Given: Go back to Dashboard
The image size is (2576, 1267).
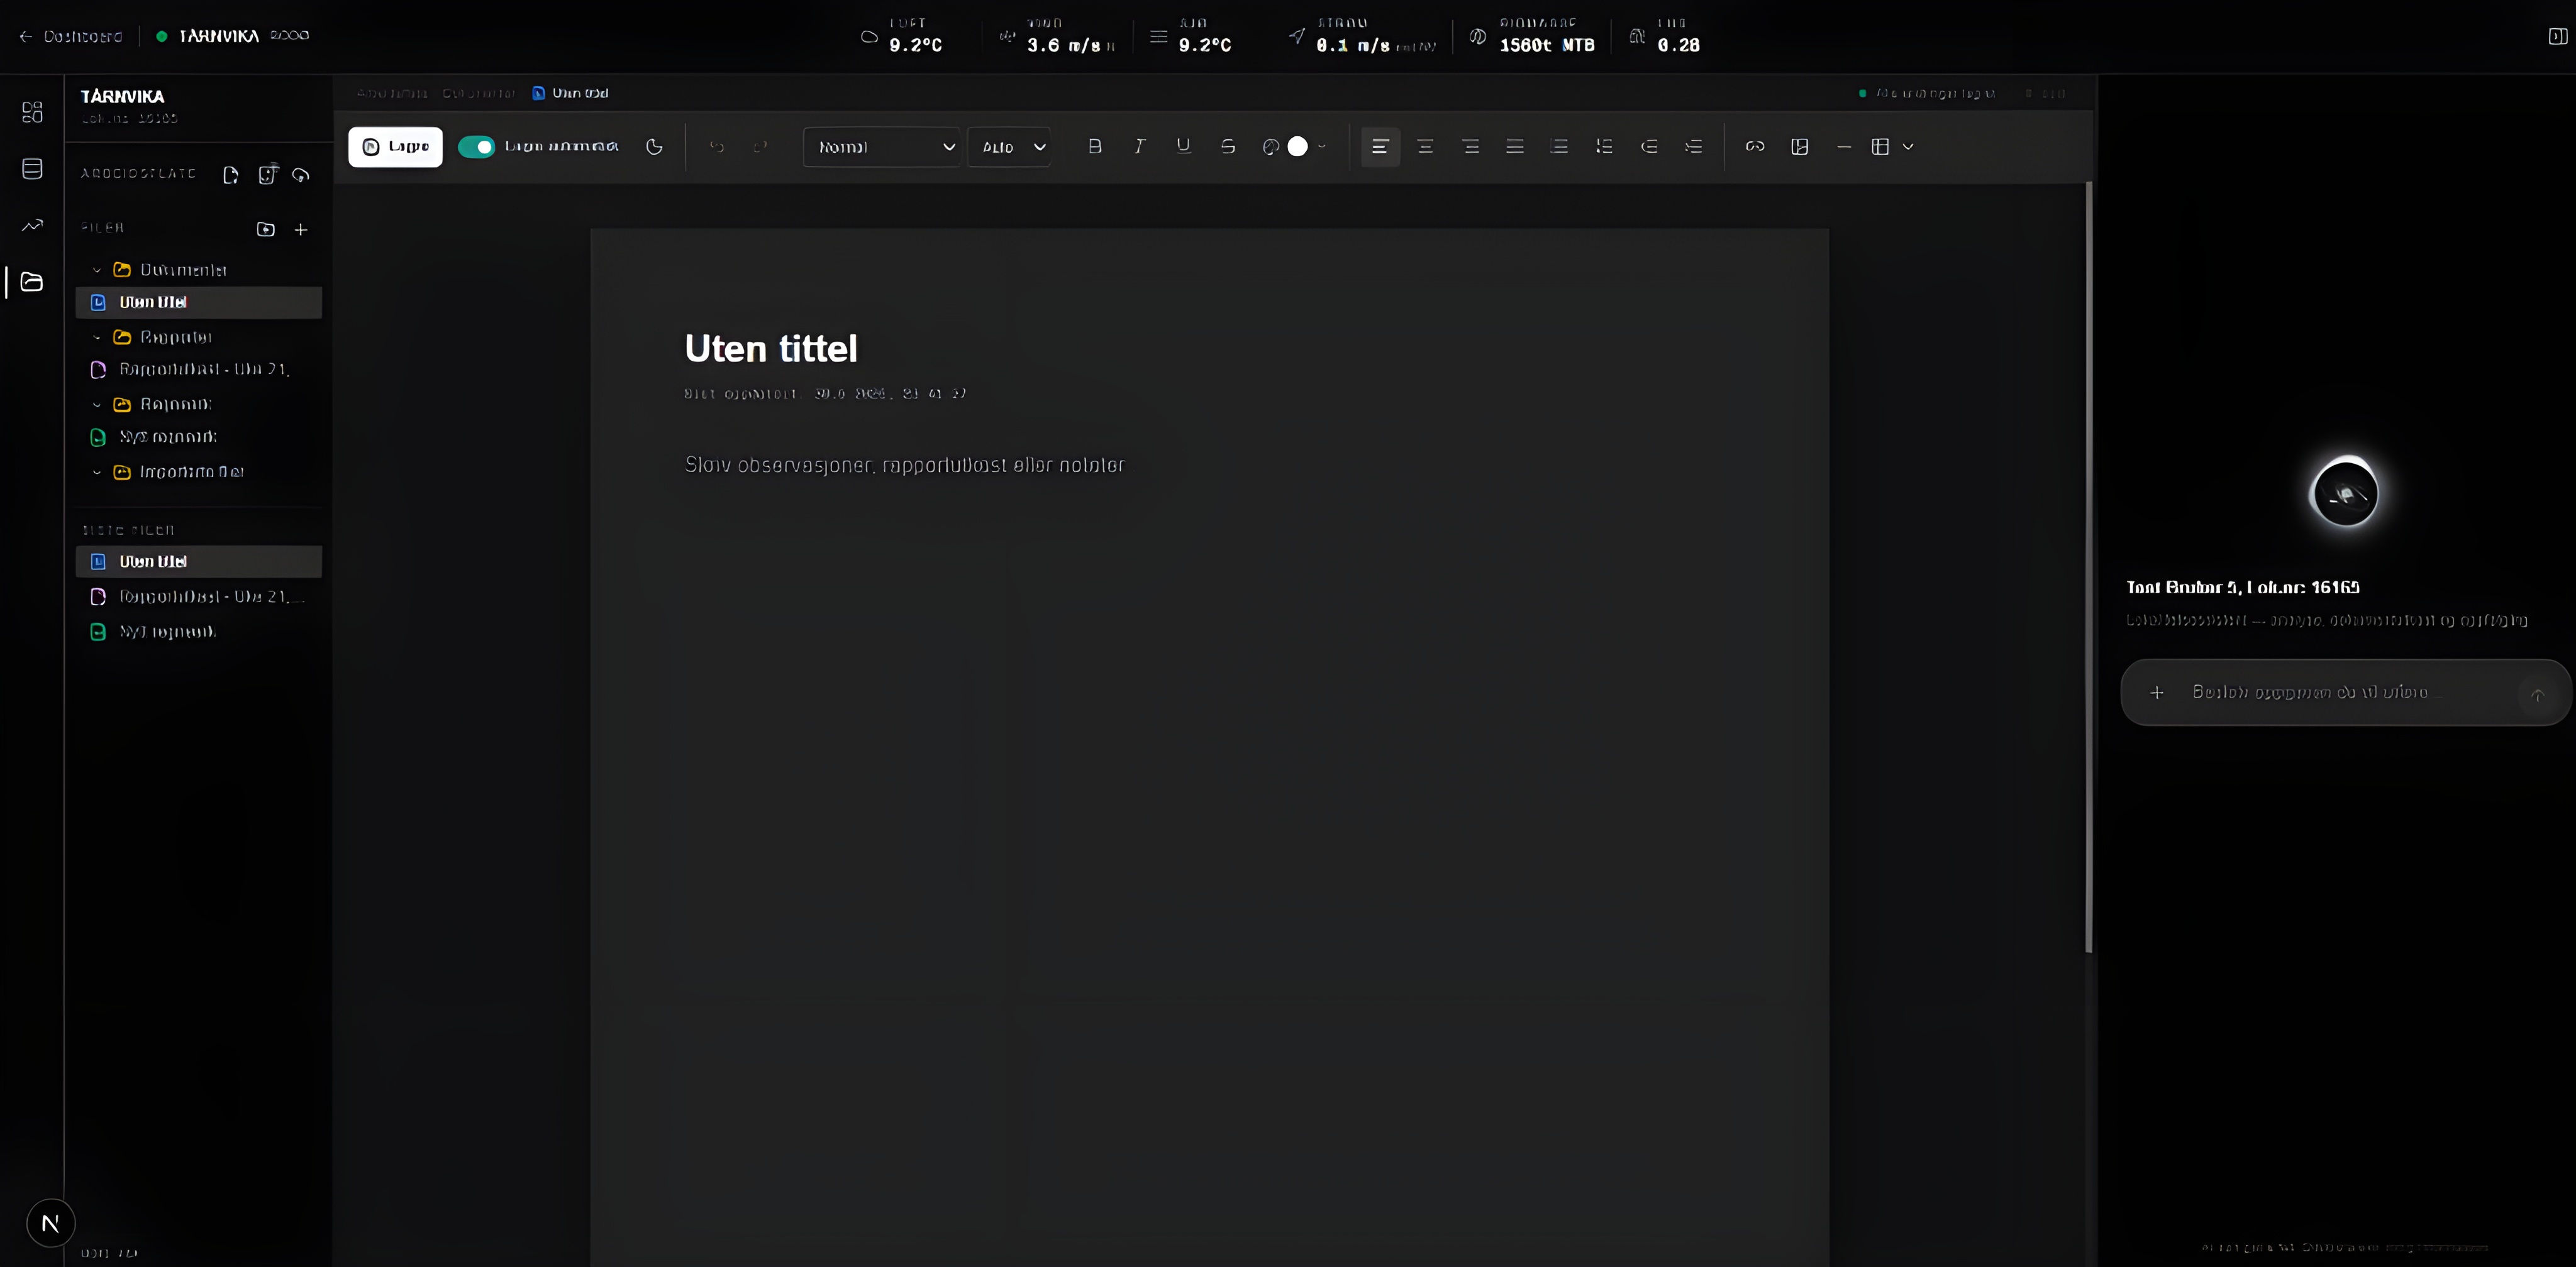Looking at the screenshot, I should click(70, 36).
